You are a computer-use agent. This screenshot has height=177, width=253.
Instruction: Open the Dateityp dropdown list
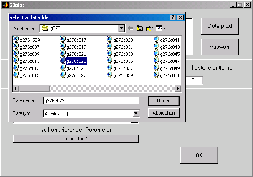[136, 113]
